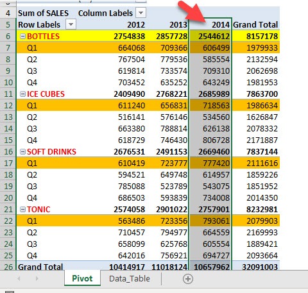
Task: Select overall grand total 32091003
Action: (260, 267)
